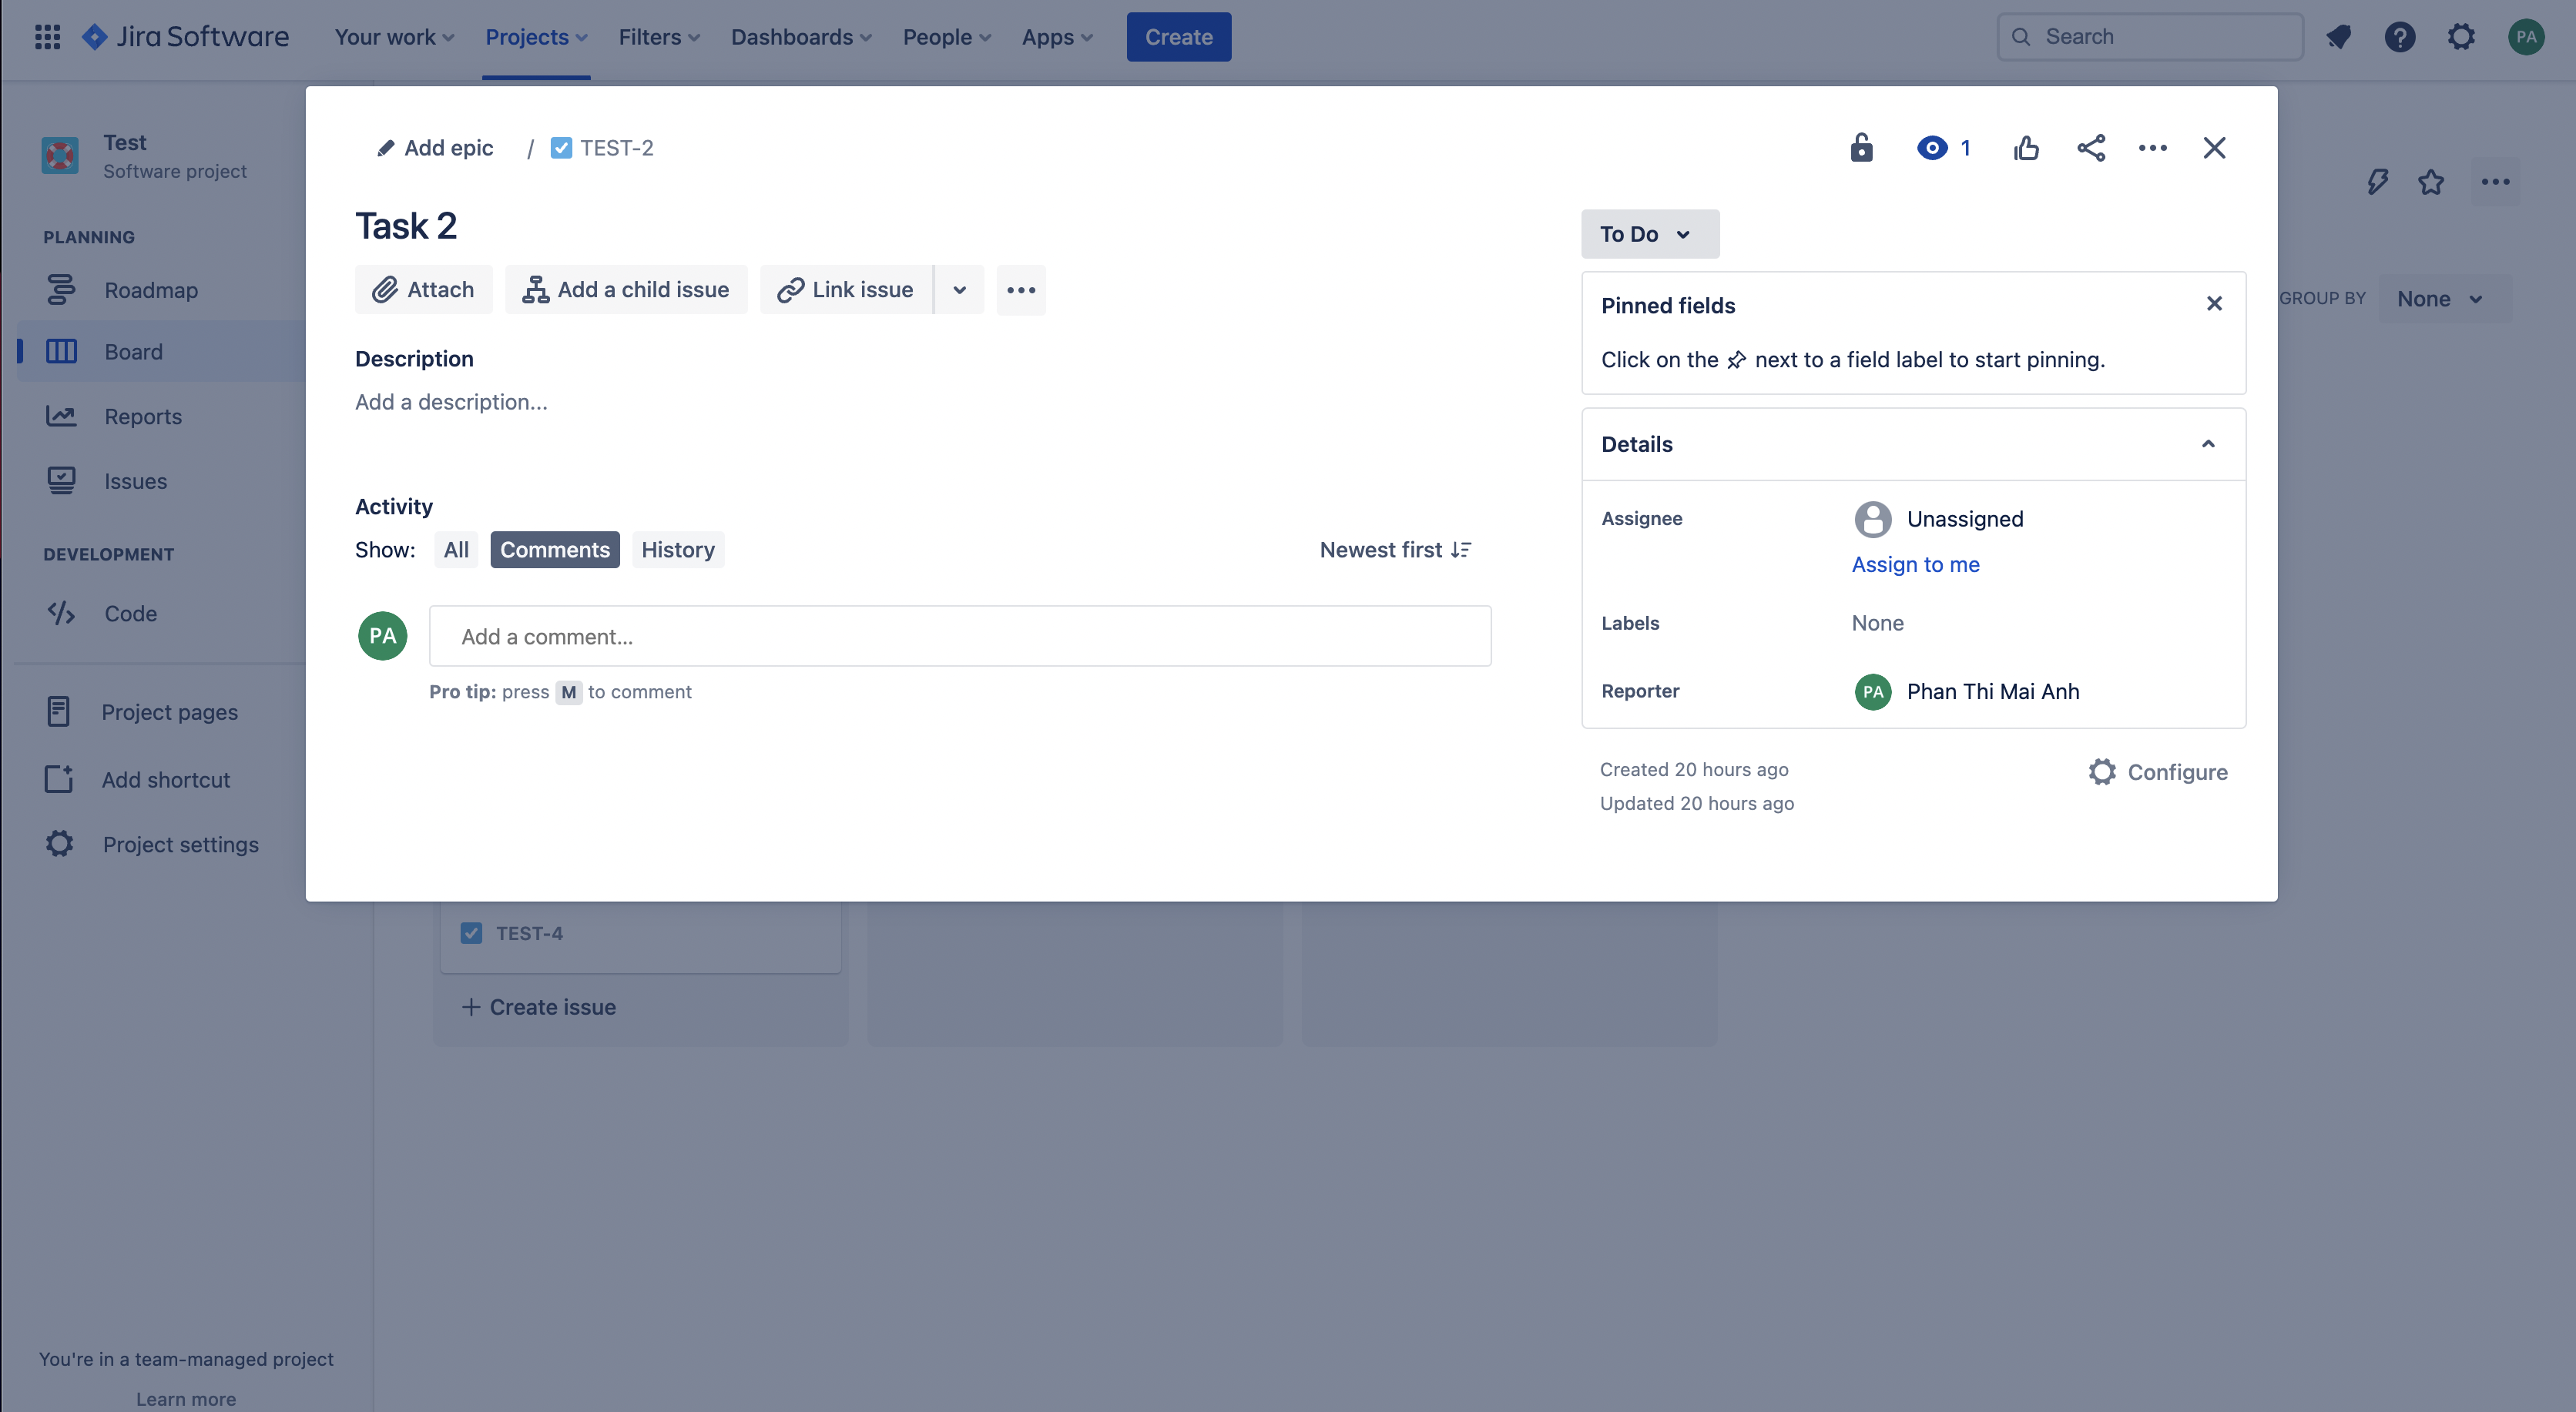Click Add a description field

[451, 402]
